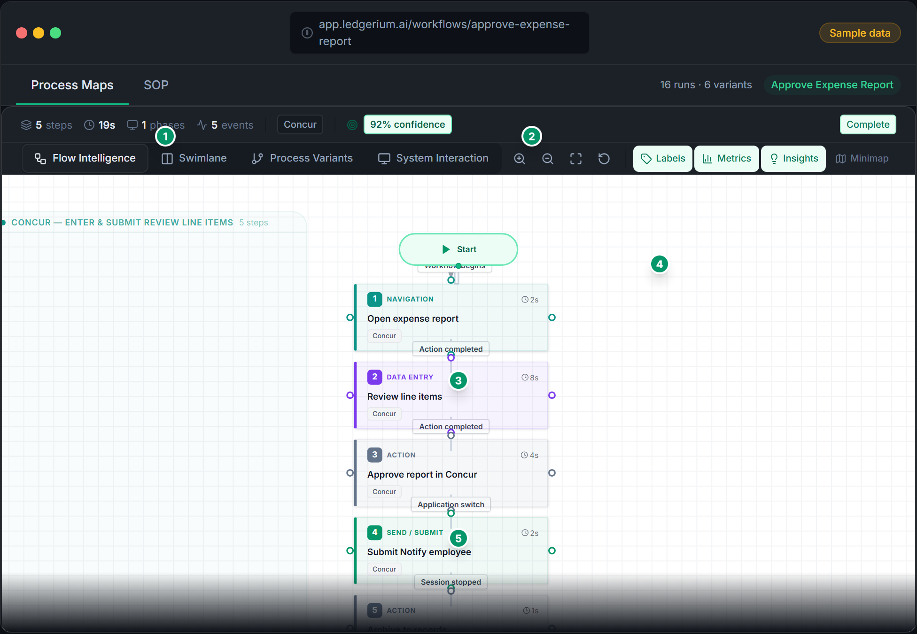Click the Action completed label below step 2
The image size is (917, 634).
[x=451, y=426]
